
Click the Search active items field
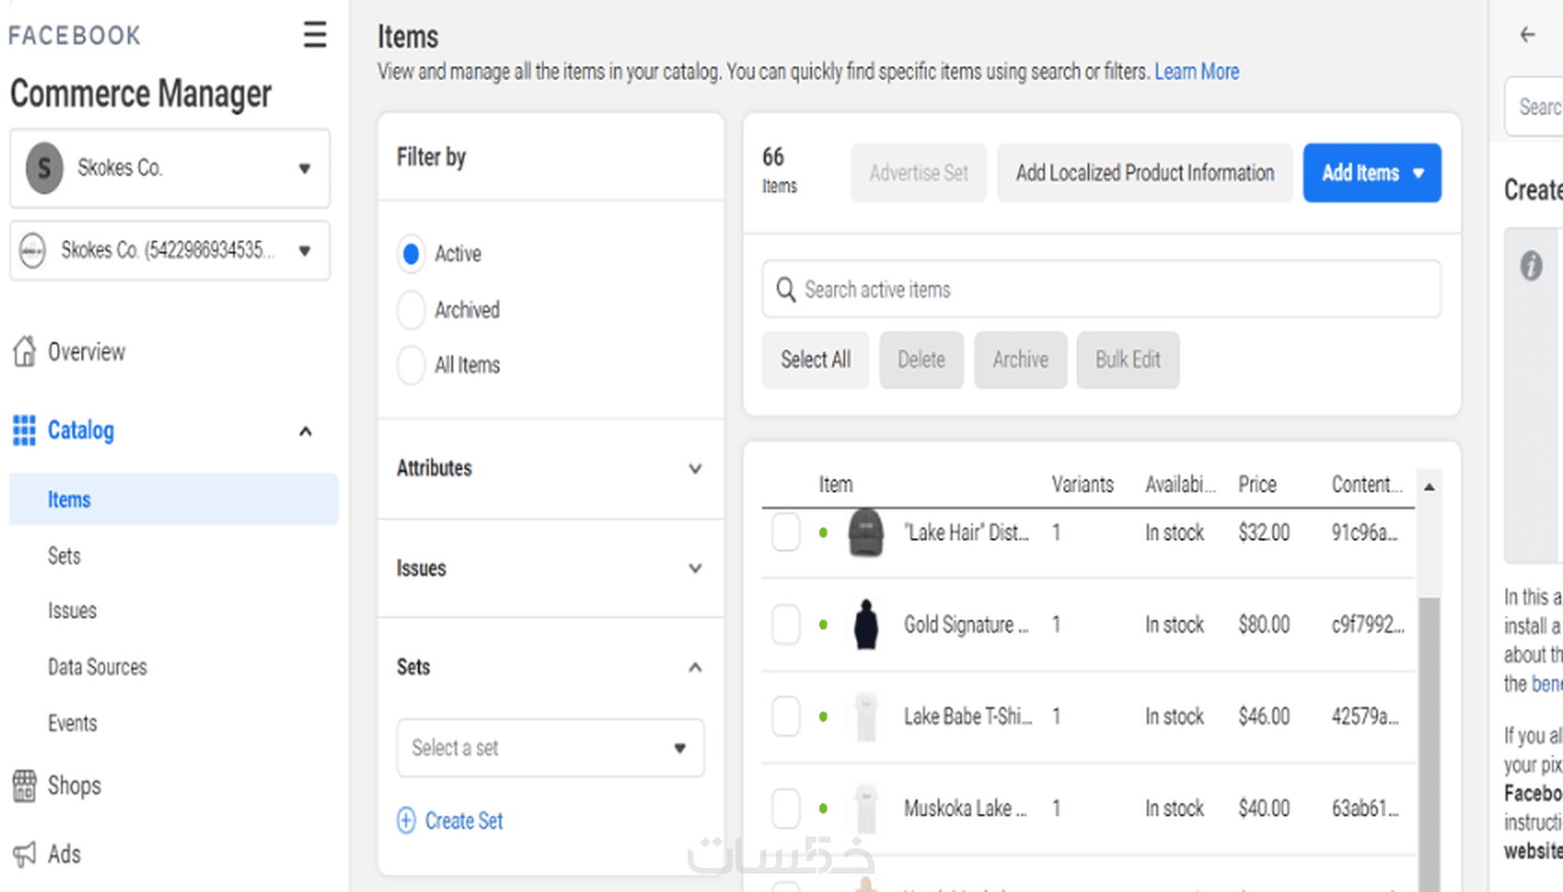[x=1101, y=290]
